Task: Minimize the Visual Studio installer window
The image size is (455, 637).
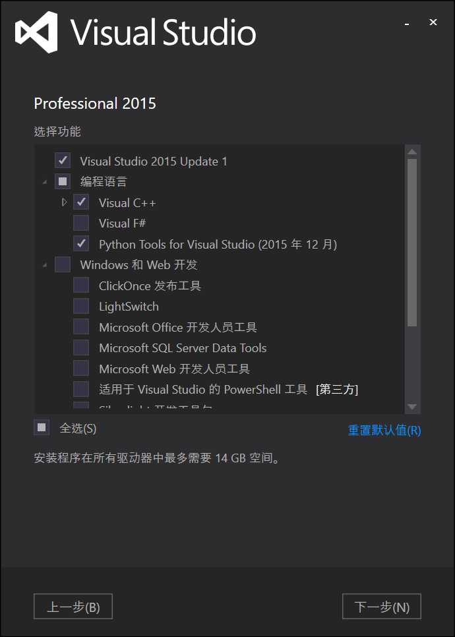Action: pos(407,23)
